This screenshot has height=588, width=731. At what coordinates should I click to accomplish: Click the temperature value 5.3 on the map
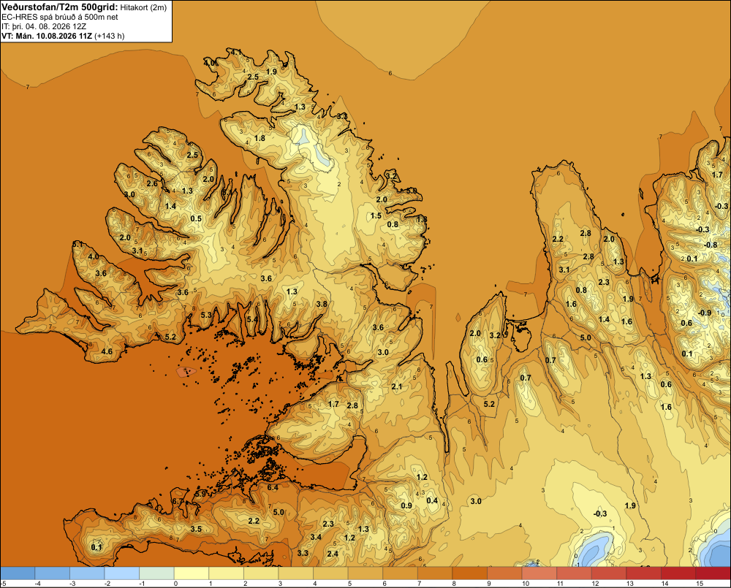pyautogui.click(x=206, y=315)
